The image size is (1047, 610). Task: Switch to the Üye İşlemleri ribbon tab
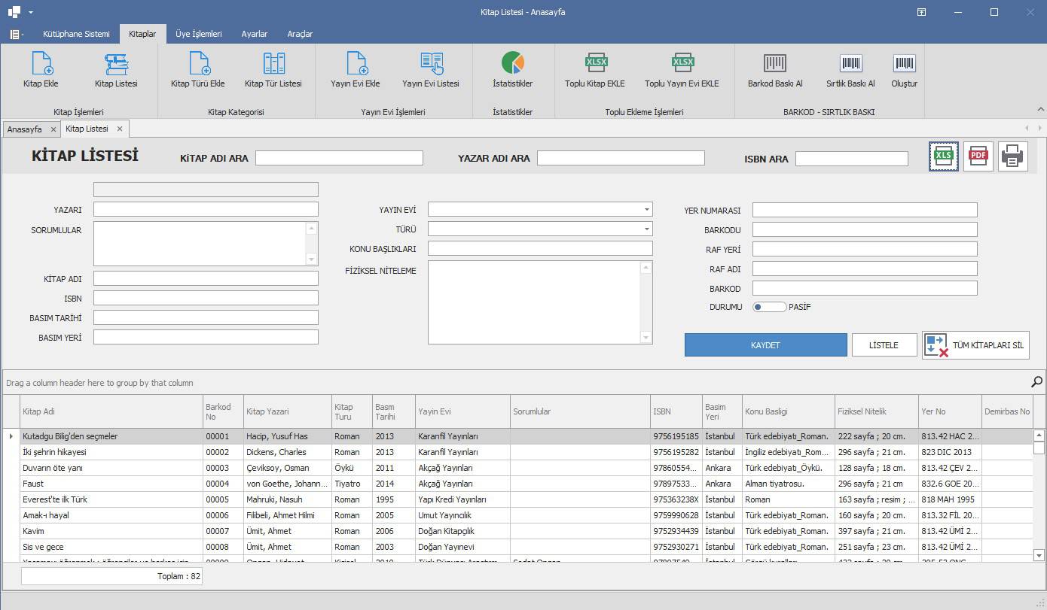point(198,34)
